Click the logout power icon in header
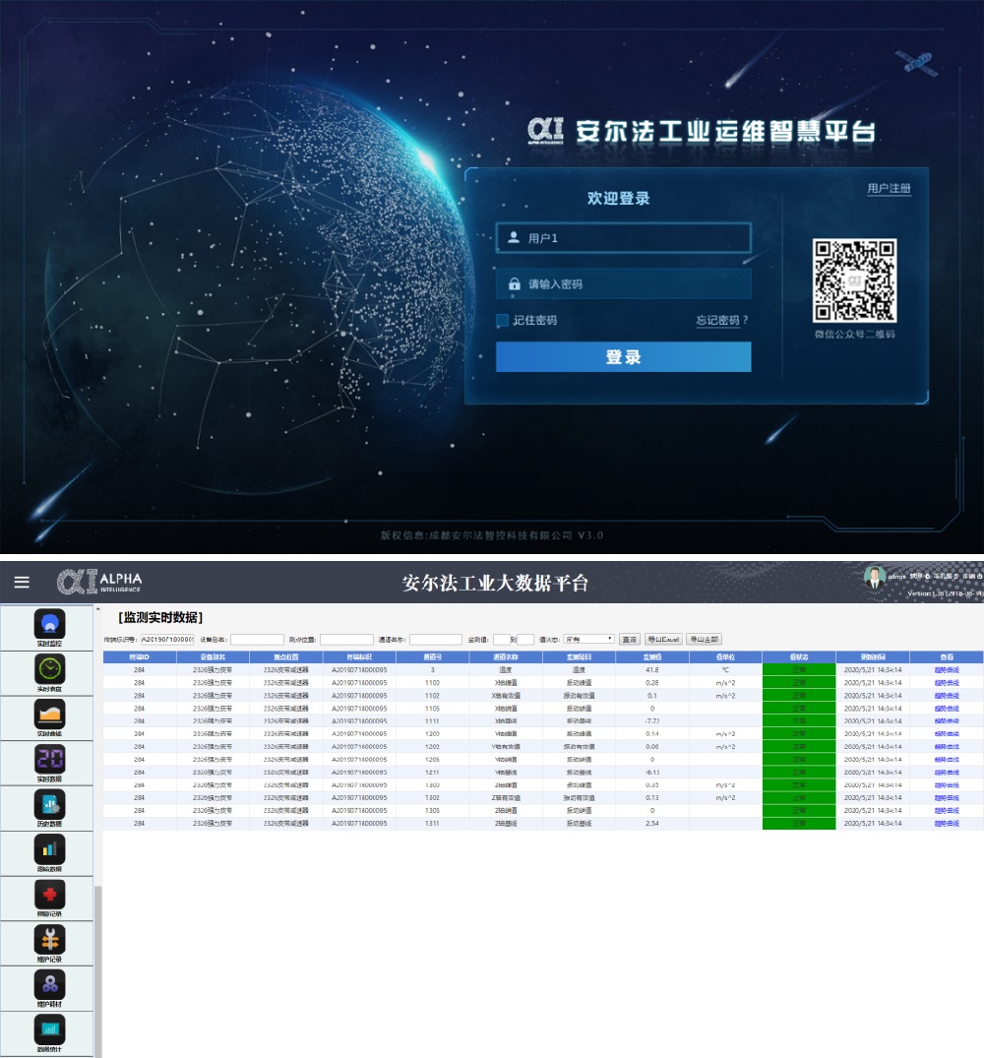The width and height of the screenshot is (984, 1058). [980, 576]
